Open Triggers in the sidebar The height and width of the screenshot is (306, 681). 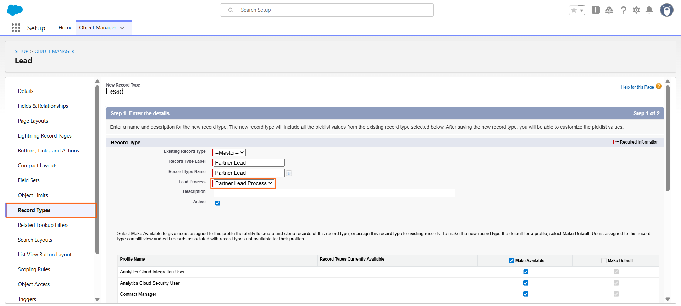[x=27, y=299]
